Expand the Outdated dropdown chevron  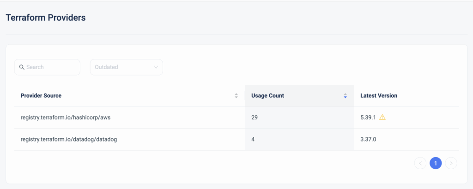pyautogui.click(x=156, y=67)
